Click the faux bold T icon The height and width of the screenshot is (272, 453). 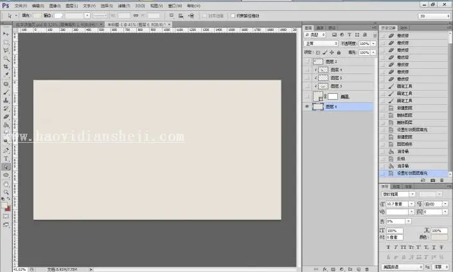point(388,247)
